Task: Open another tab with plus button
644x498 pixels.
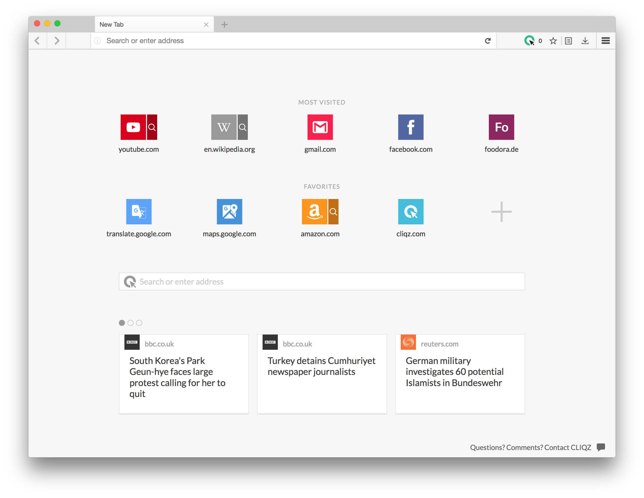Action: coord(224,25)
